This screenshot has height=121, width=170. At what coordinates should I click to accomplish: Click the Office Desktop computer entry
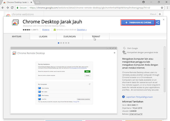tap(64, 96)
